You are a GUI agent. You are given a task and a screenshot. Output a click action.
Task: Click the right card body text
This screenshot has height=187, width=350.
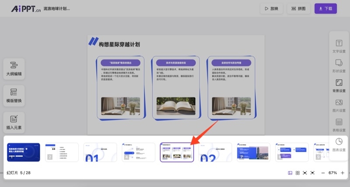coord(231,74)
